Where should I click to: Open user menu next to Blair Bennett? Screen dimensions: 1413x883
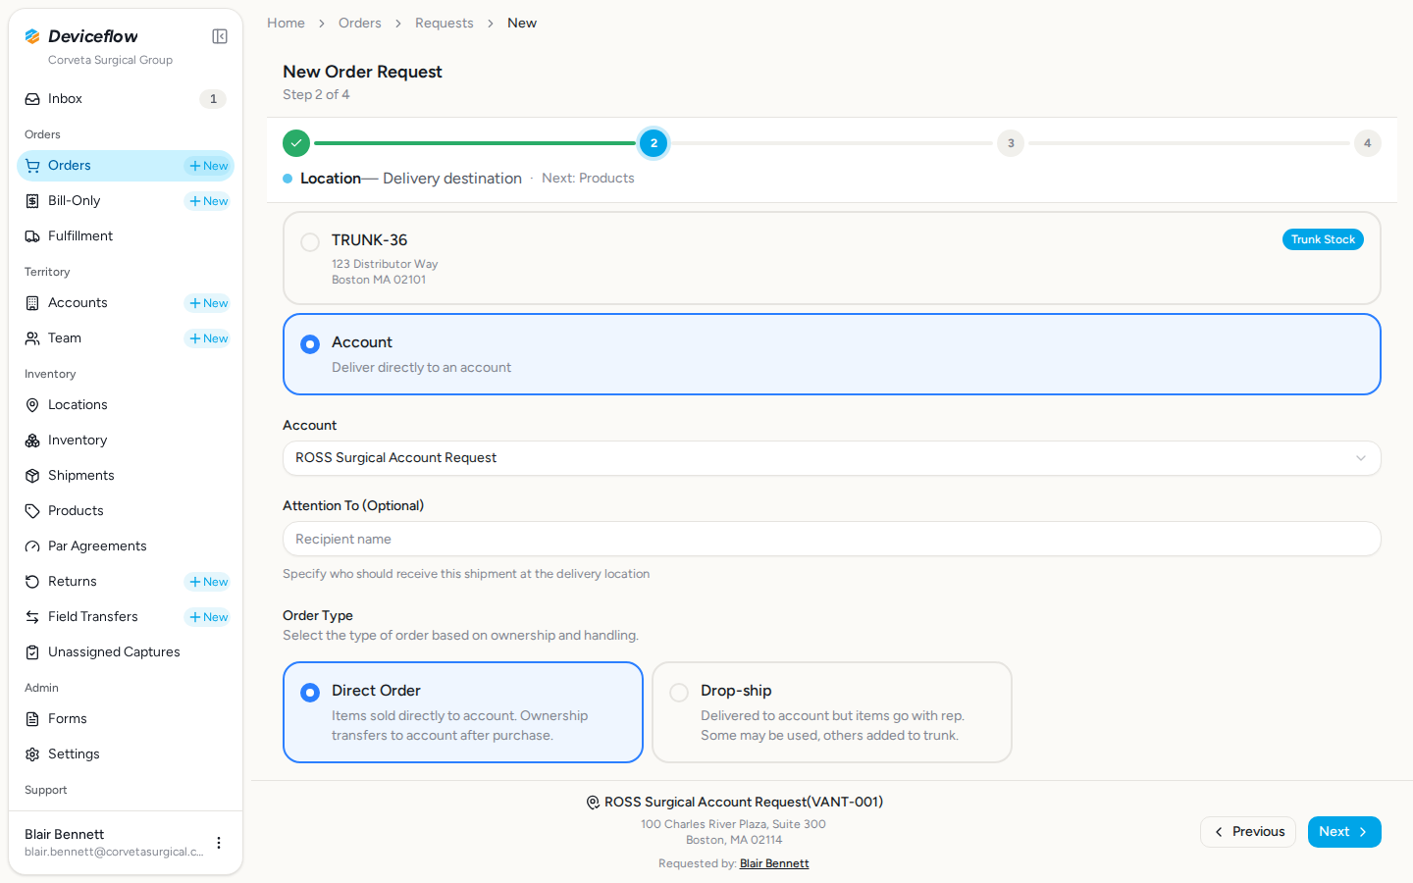pos(219,843)
